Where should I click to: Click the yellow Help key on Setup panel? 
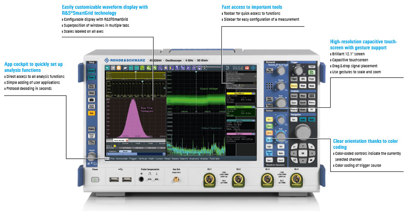click(x=92, y=113)
